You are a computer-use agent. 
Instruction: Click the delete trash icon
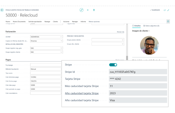coord(94,10)
